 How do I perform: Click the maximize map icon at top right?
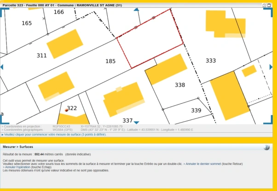pyautogui.click(x=270, y=5)
